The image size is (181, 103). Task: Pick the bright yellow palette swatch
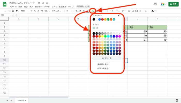click(x=102, y=36)
